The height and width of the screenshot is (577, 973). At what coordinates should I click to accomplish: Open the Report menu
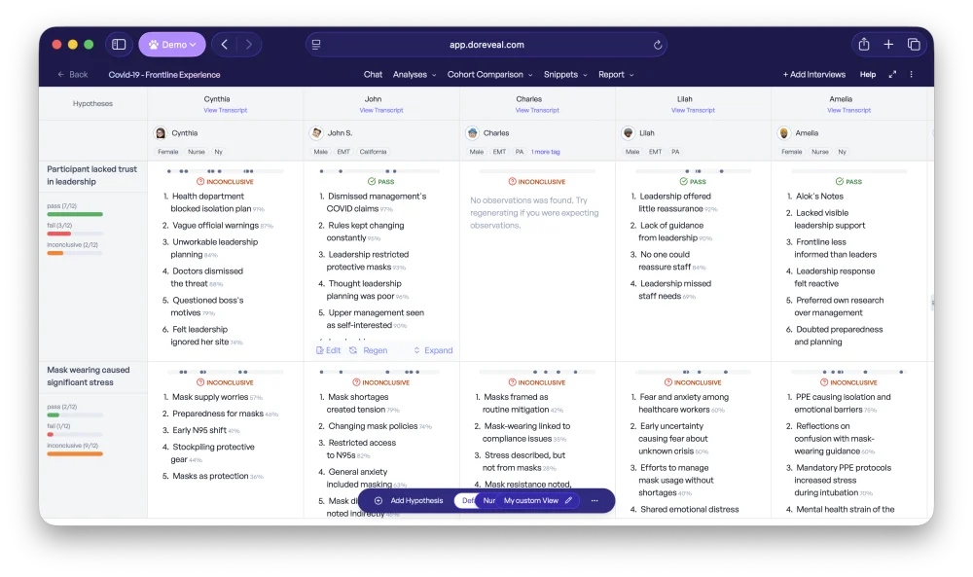point(616,75)
